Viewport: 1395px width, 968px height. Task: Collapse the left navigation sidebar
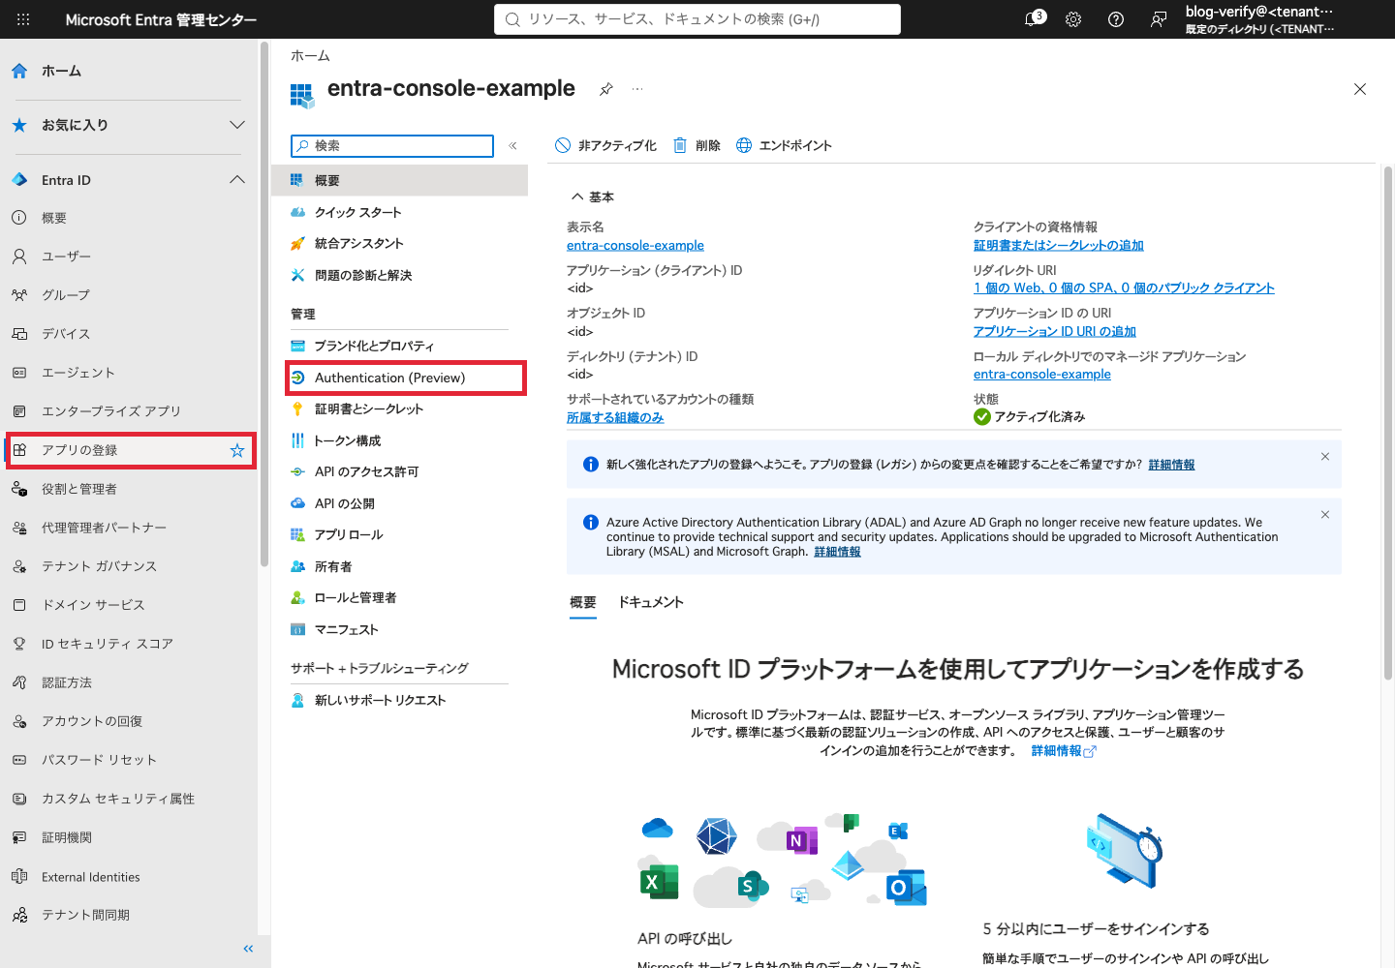(x=248, y=949)
